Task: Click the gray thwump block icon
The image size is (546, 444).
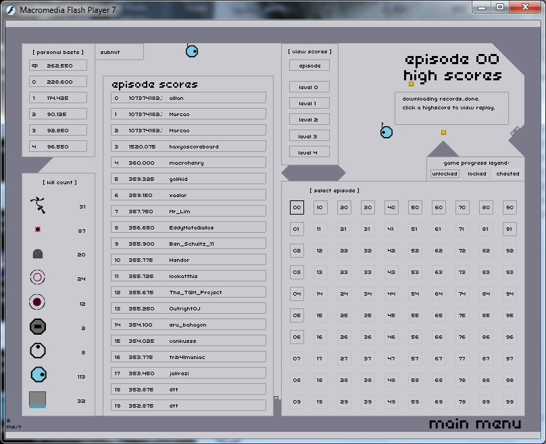Action: pyautogui.click(x=38, y=399)
